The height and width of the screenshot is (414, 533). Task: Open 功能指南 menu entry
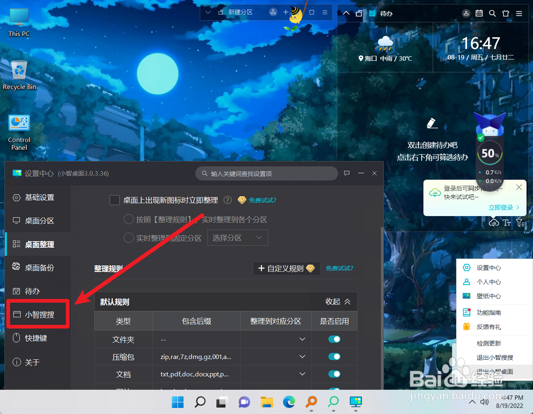[489, 313]
